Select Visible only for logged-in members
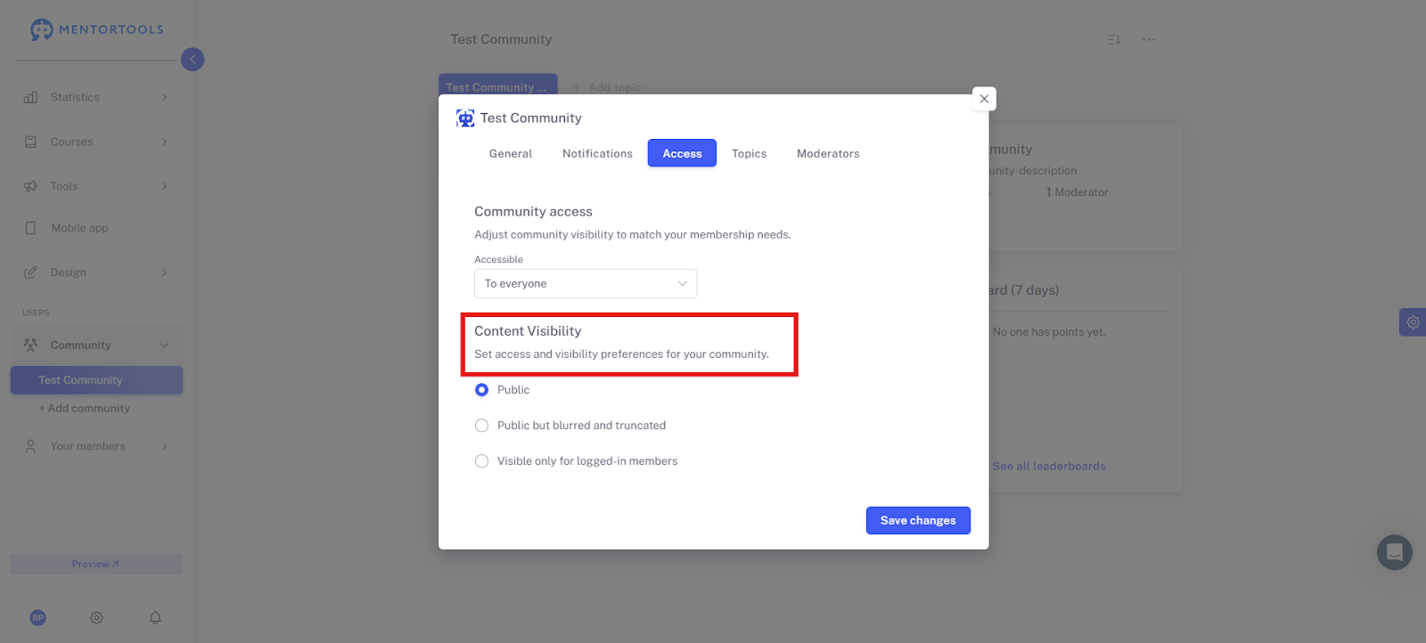This screenshot has width=1426, height=643. (482, 461)
